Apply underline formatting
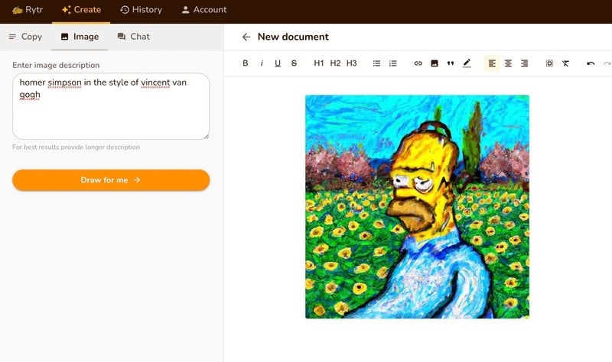The image size is (612, 362). pyautogui.click(x=278, y=63)
